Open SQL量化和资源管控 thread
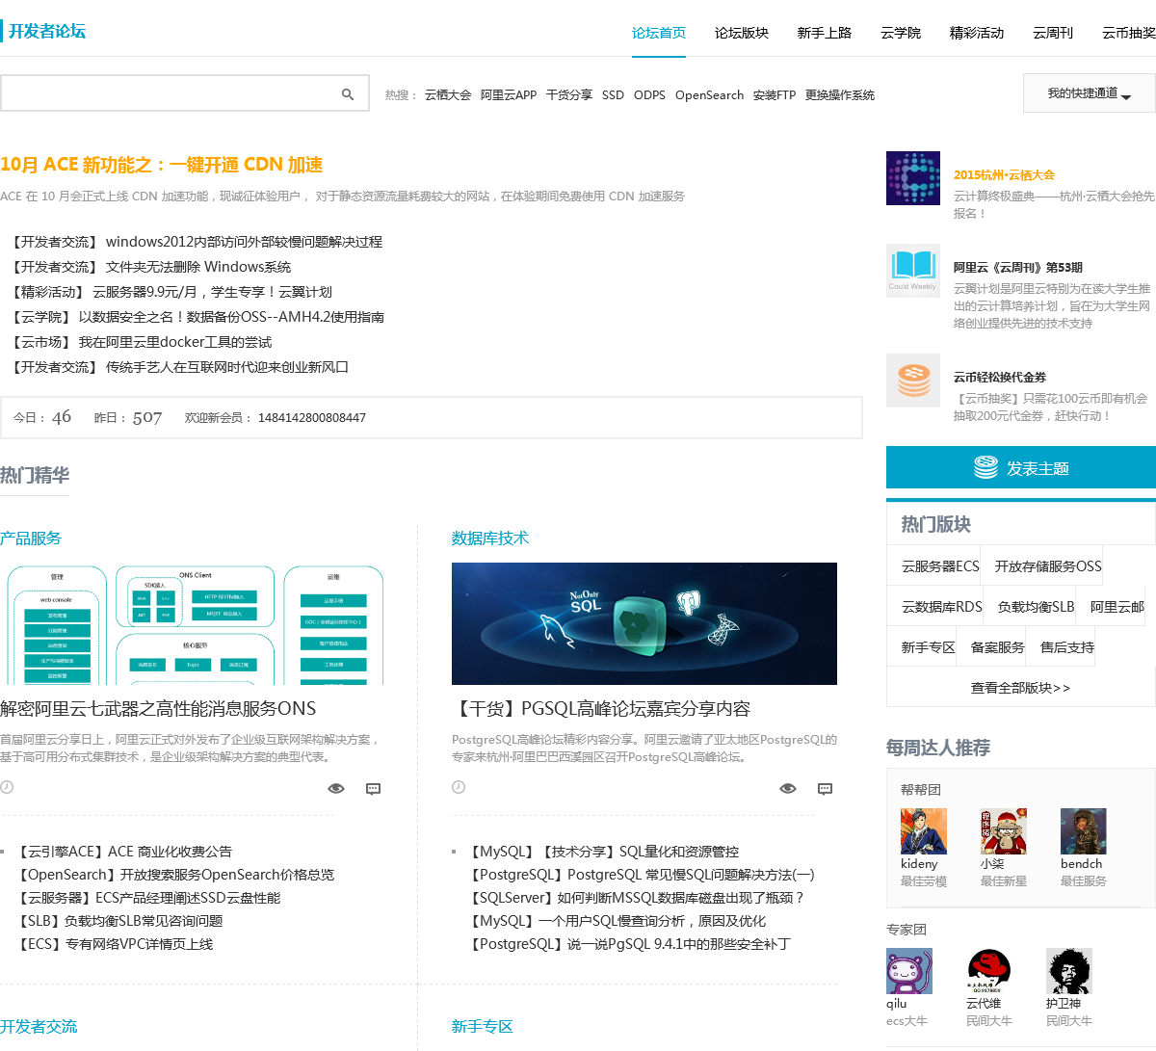Viewport: 1156px width, 1051px height. coord(679,852)
